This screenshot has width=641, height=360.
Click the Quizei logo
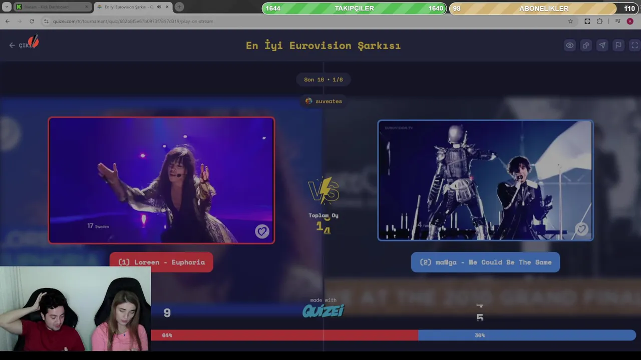(x=323, y=311)
